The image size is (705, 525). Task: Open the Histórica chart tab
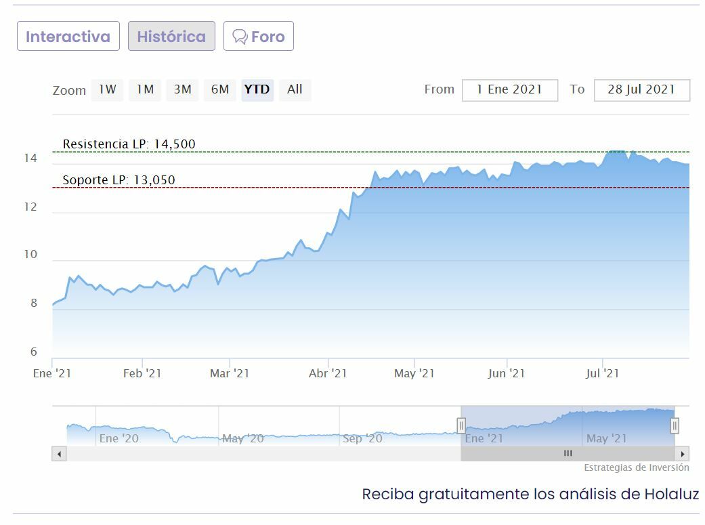pyautogui.click(x=171, y=36)
